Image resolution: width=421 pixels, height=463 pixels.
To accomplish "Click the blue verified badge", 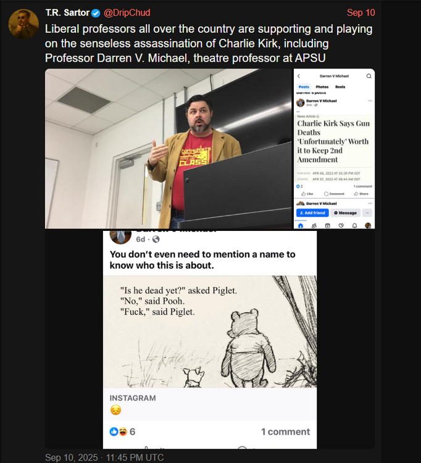I will [95, 13].
